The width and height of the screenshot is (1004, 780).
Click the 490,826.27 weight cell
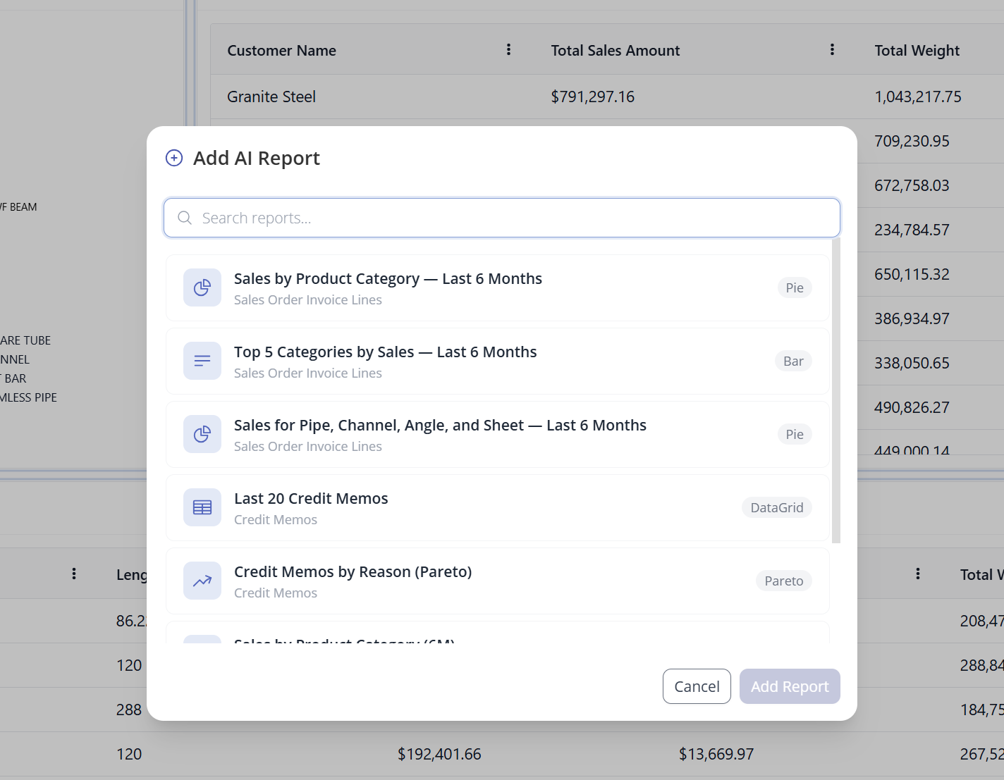point(912,407)
